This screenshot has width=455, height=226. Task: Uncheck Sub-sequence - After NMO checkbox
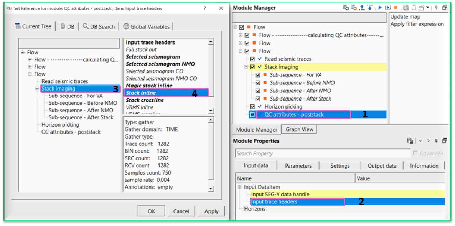pos(258,91)
